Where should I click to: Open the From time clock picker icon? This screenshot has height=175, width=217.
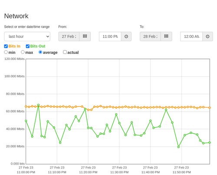click(x=126, y=36)
